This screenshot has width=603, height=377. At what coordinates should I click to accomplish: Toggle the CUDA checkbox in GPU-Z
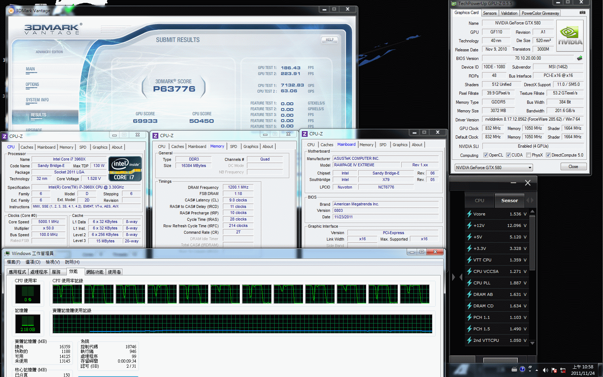[508, 155]
